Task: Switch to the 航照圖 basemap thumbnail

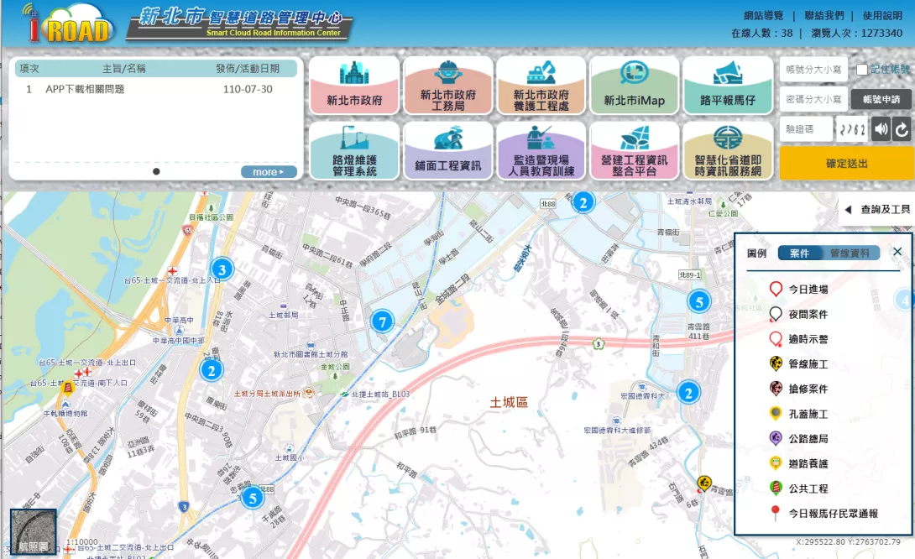Action: click(x=34, y=532)
